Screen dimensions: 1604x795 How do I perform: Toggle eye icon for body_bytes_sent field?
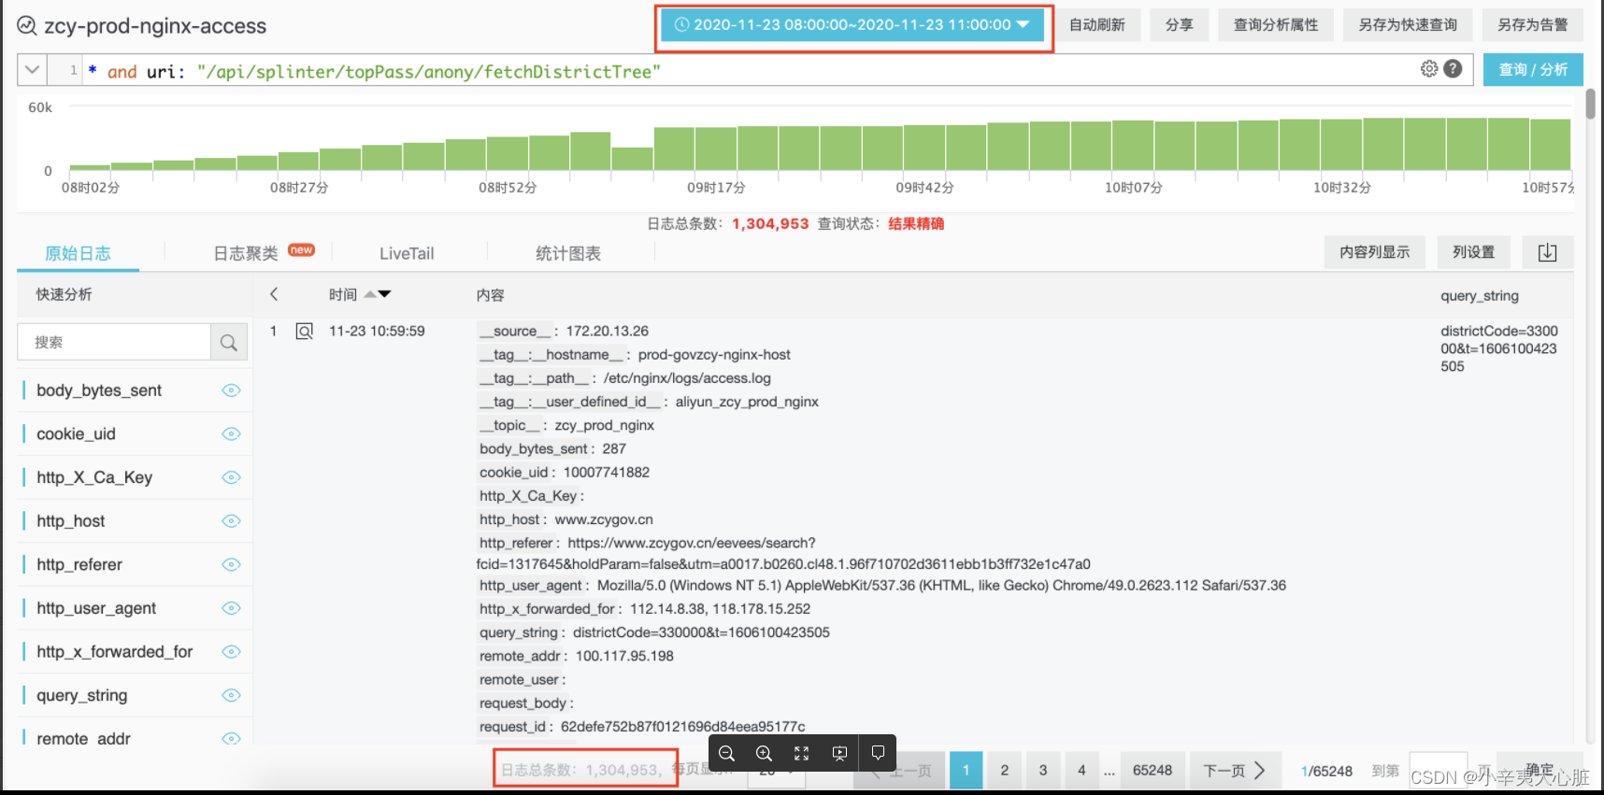point(231,390)
